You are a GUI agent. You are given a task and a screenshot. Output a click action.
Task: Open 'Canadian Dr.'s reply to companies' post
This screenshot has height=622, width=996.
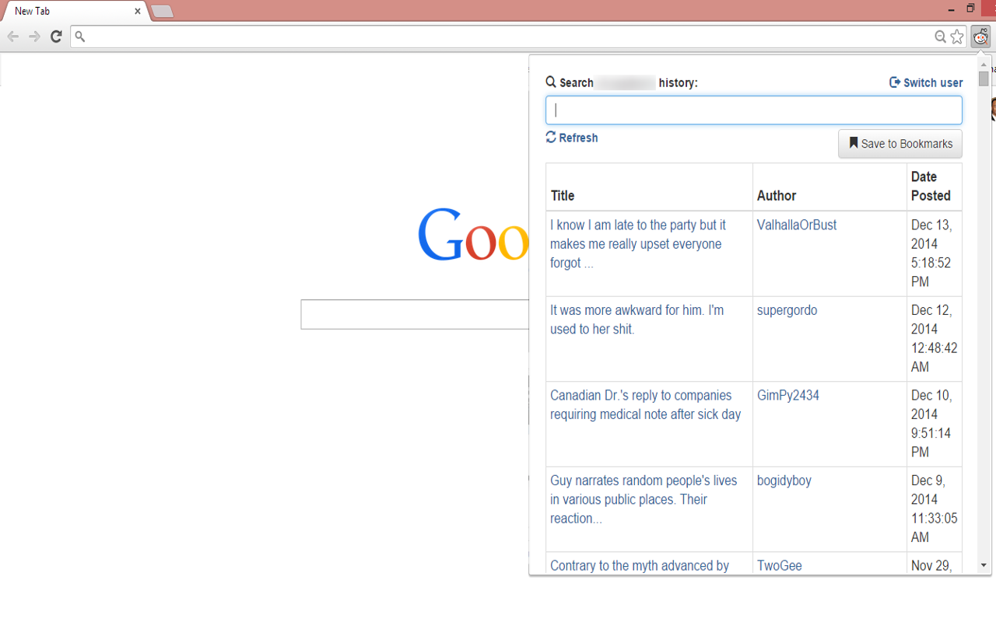tap(646, 405)
